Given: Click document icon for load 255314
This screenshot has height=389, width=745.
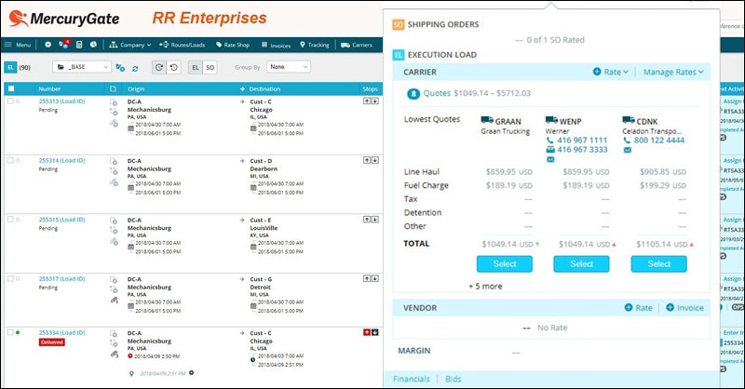Looking at the screenshot, I should point(113,162).
